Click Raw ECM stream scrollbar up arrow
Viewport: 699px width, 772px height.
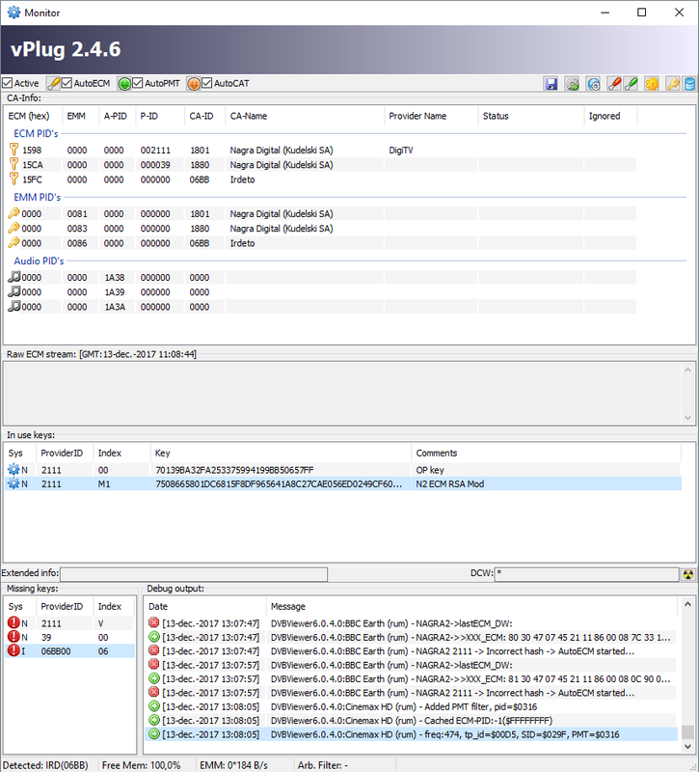(x=687, y=370)
